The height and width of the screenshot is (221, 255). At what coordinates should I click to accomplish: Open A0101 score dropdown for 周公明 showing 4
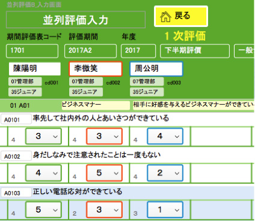165,137
